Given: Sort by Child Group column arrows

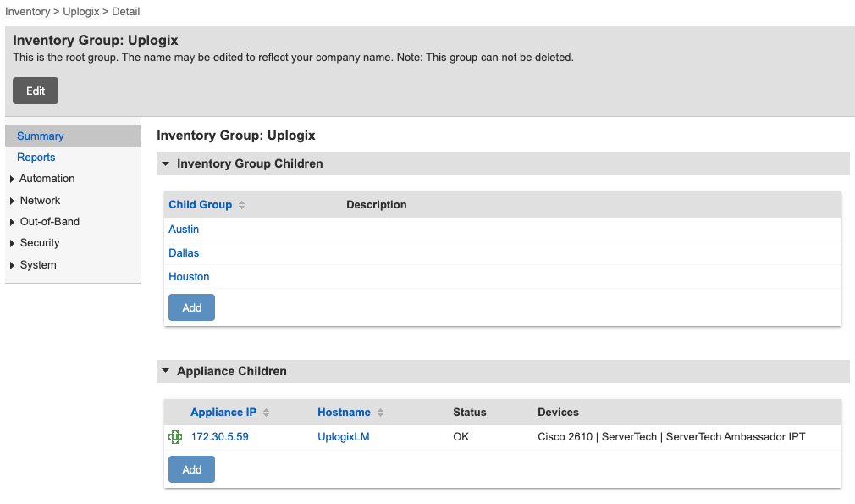Looking at the screenshot, I should [241, 205].
